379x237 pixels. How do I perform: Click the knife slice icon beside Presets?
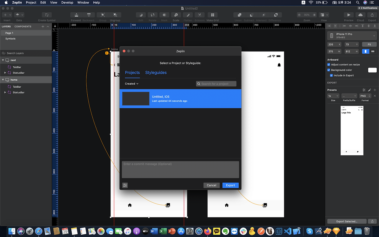369,90
